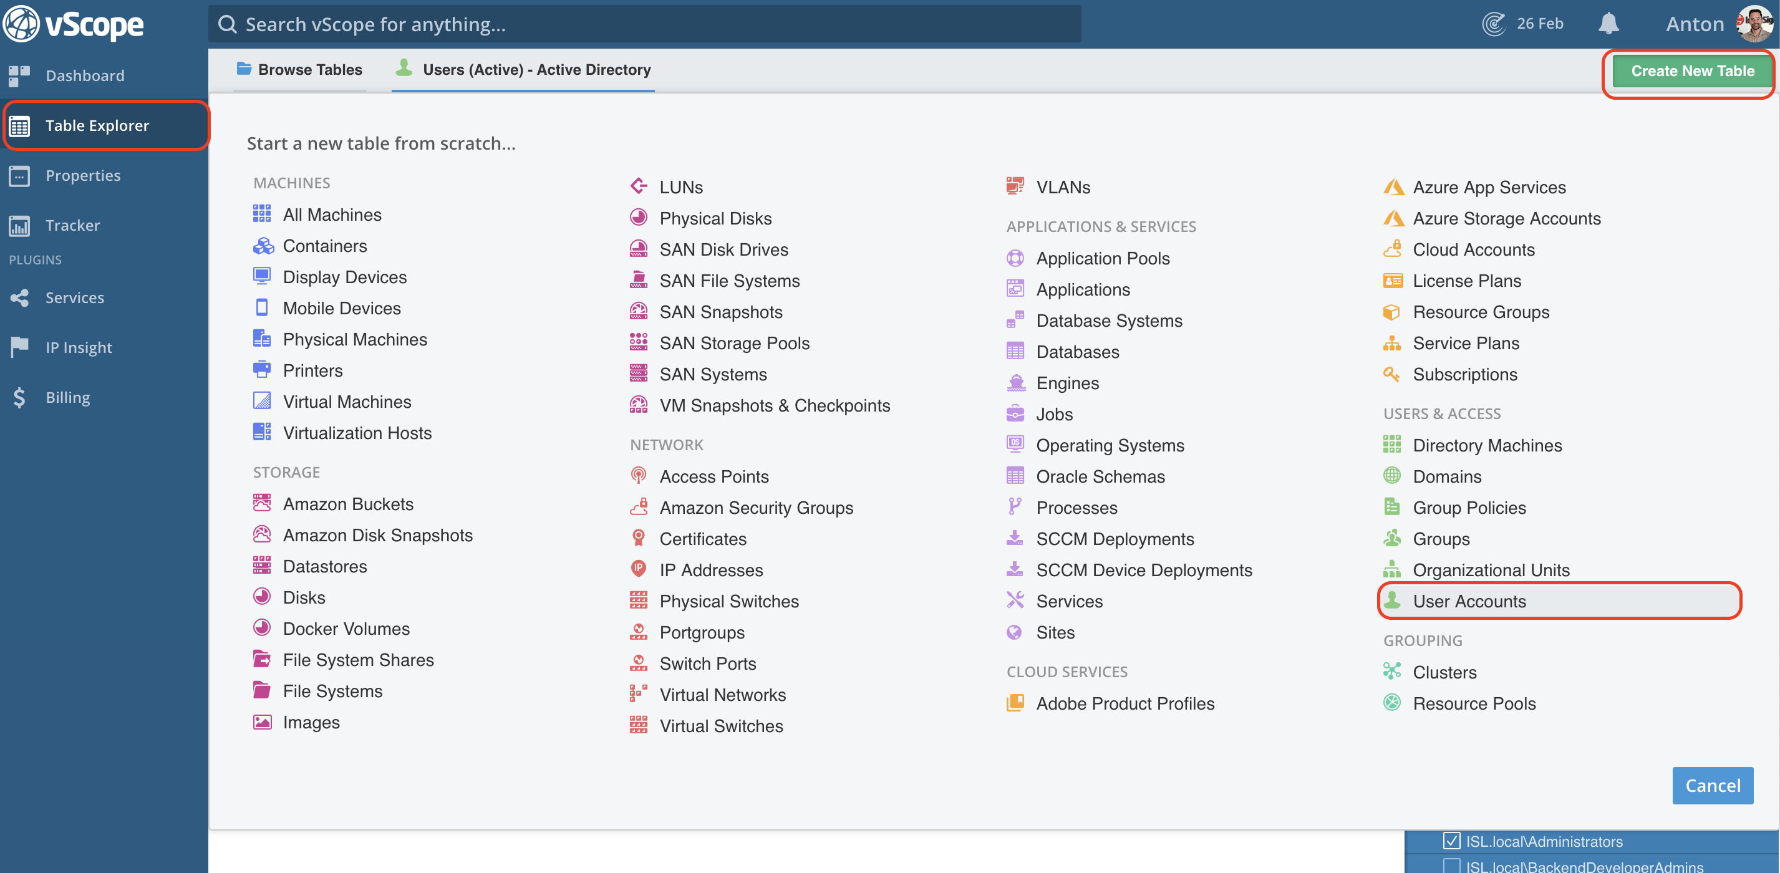Uncheck the ISL.local\Administrators checkbox
Screen dimensions: 1780x873
(x=1452, y=841)
